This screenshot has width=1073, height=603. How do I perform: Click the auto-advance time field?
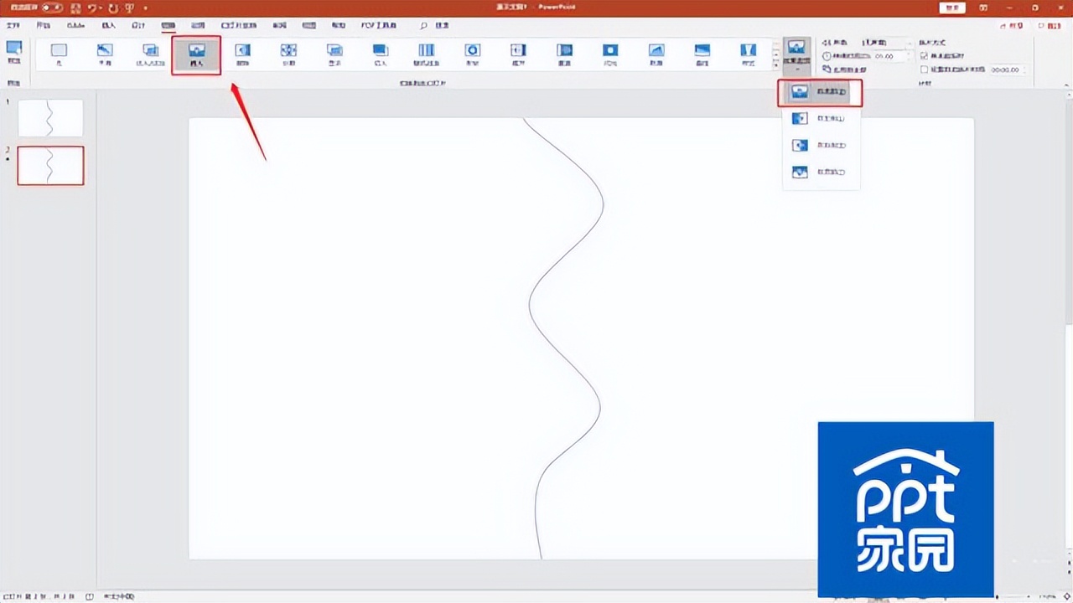pos(1008,70)
